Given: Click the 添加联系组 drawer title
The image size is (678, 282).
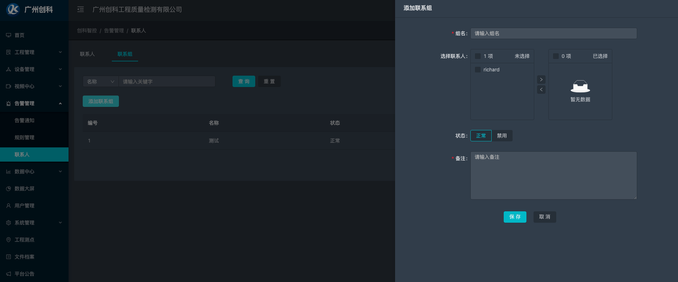Looking at the screenshot, I should coord(418,8).
